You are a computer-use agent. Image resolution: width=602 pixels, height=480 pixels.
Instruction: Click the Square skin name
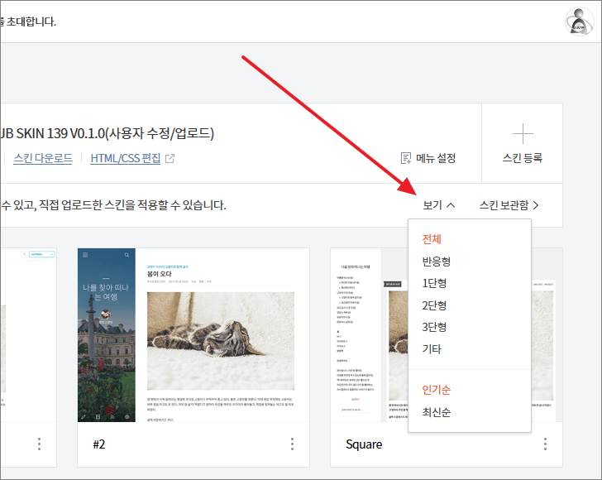point(364,444)
